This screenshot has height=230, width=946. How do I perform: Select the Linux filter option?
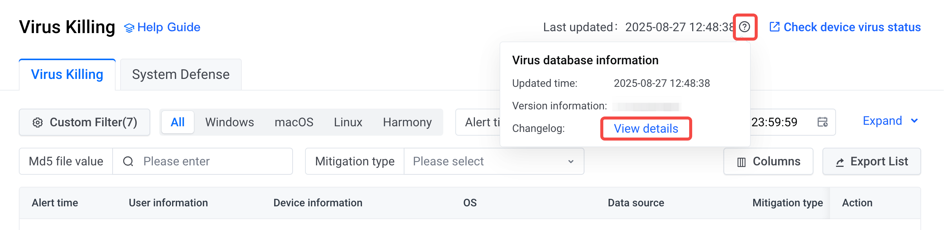coord(348,122)
